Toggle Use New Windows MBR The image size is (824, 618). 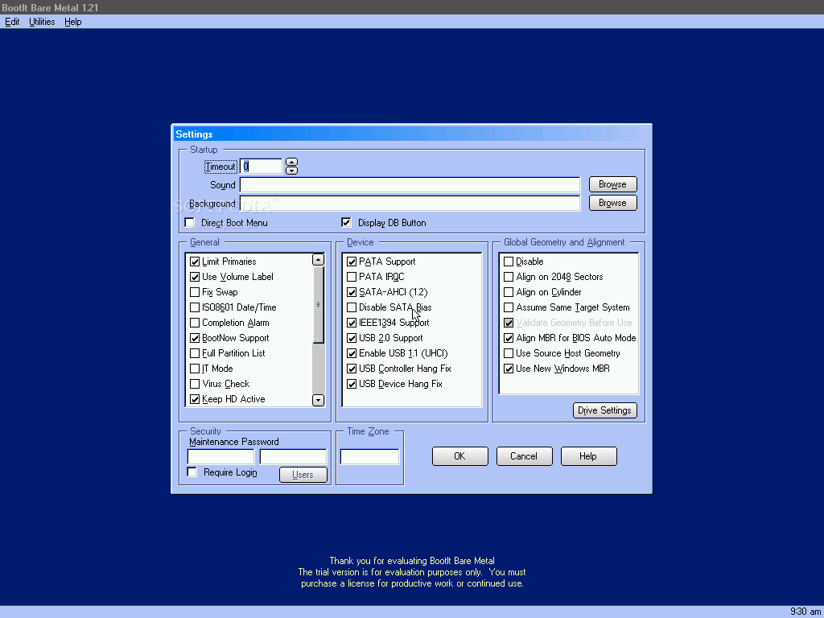click(x=509, y=369)
